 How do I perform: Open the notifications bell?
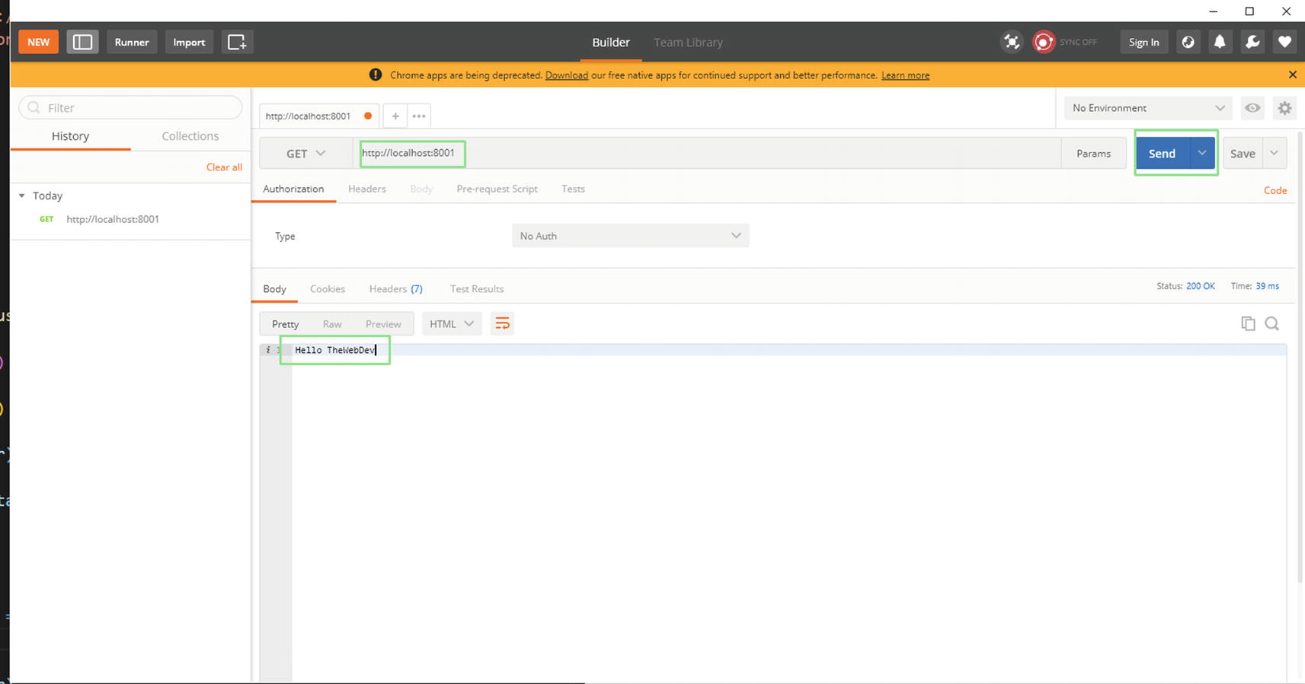click(1220, 42)
